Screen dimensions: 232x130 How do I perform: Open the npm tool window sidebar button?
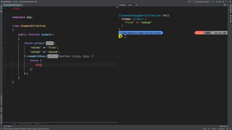click(x=1, y=109)
